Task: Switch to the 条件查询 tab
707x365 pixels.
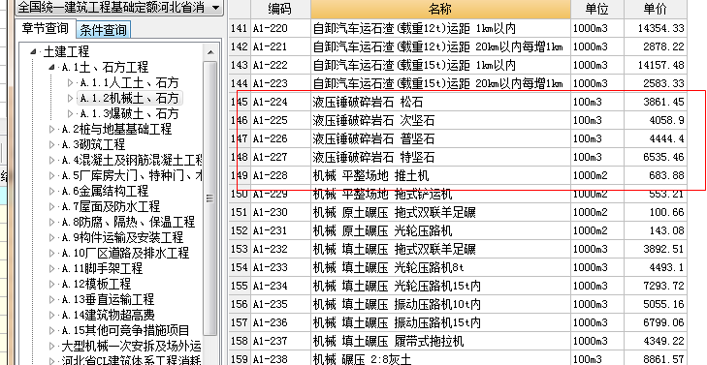Action: point(103,30)
